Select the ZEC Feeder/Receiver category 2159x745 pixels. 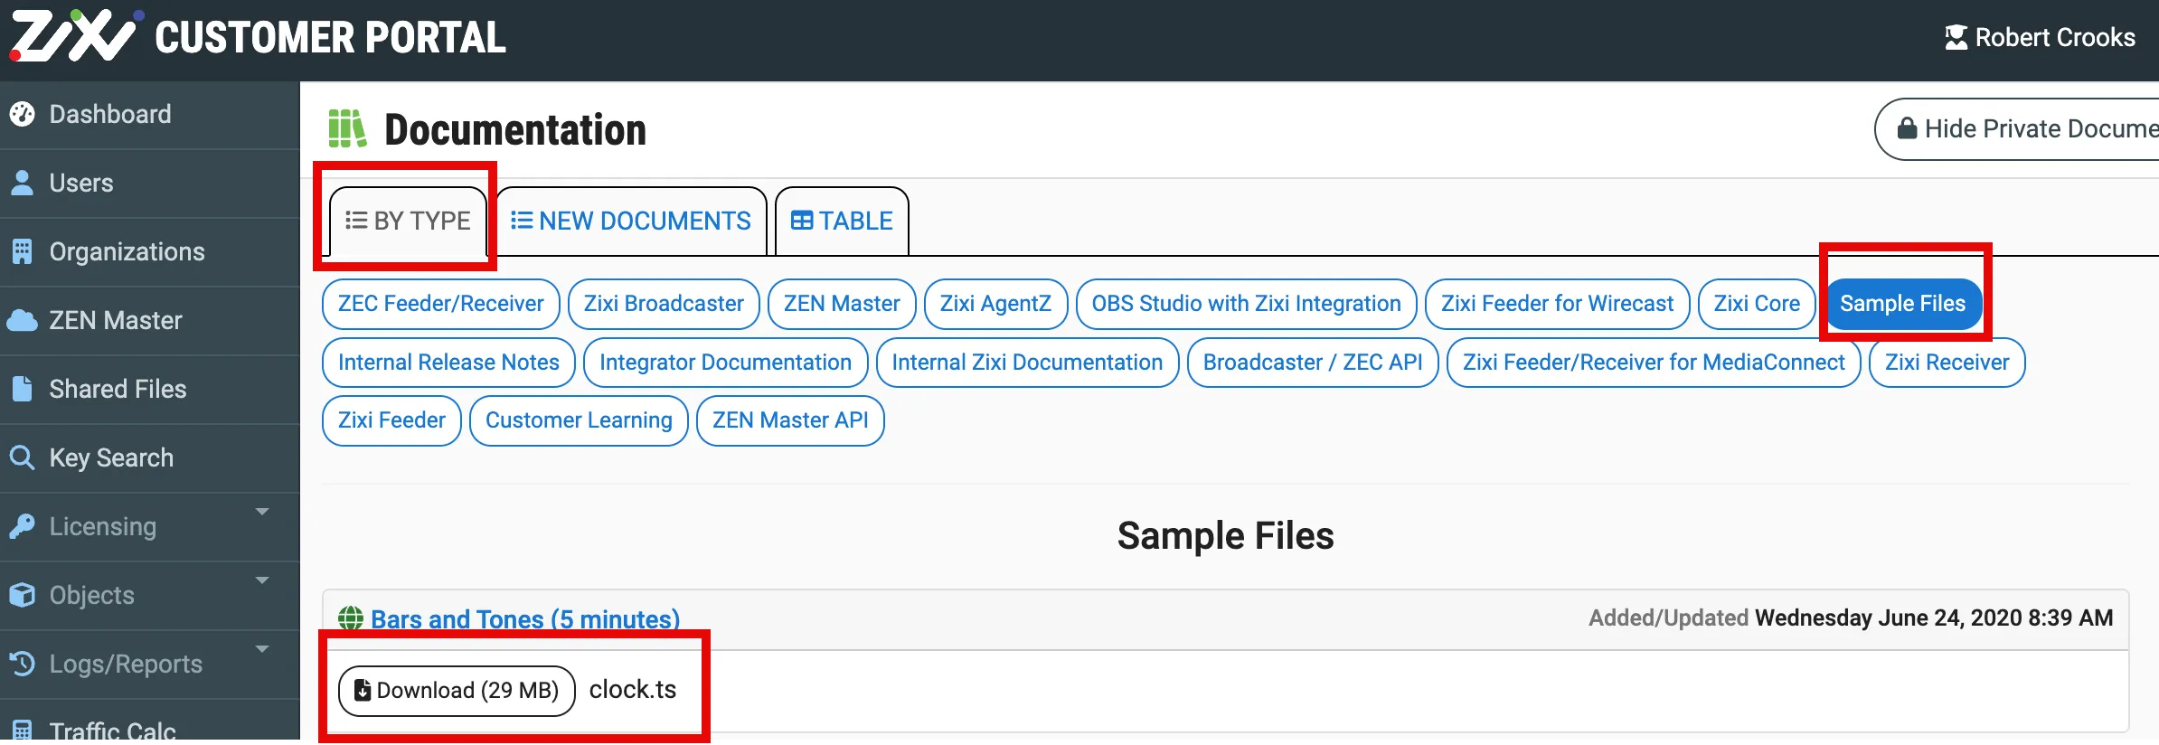441,304
